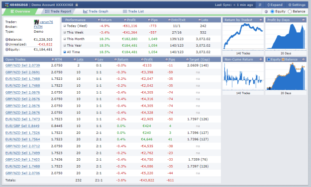Open trade GBP/NZD Sell 2.0691
This screenshot has width=311, height=187.
point(22,72)
